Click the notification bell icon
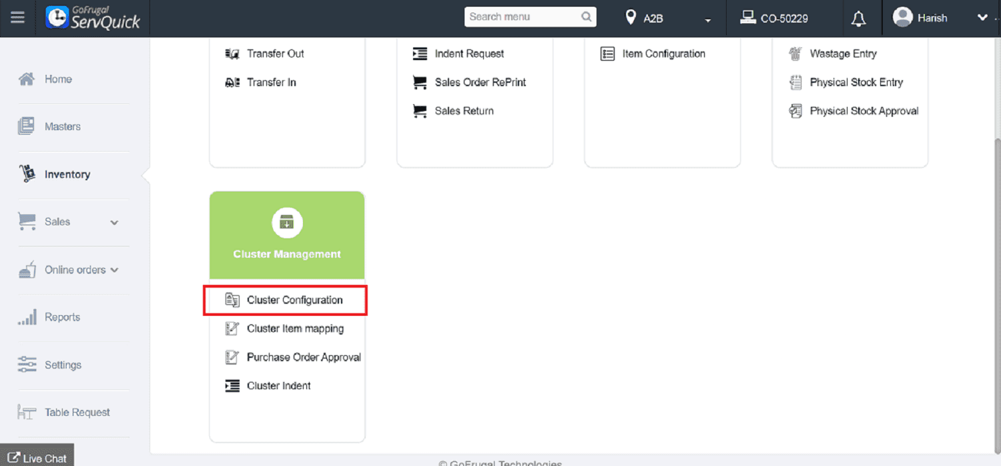The height and width of the screenshot is (466, 1001). click(859, 19)
